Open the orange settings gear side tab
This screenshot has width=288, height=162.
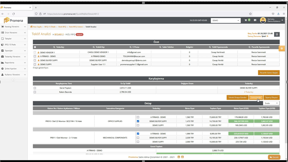click(x=281, y=48)
